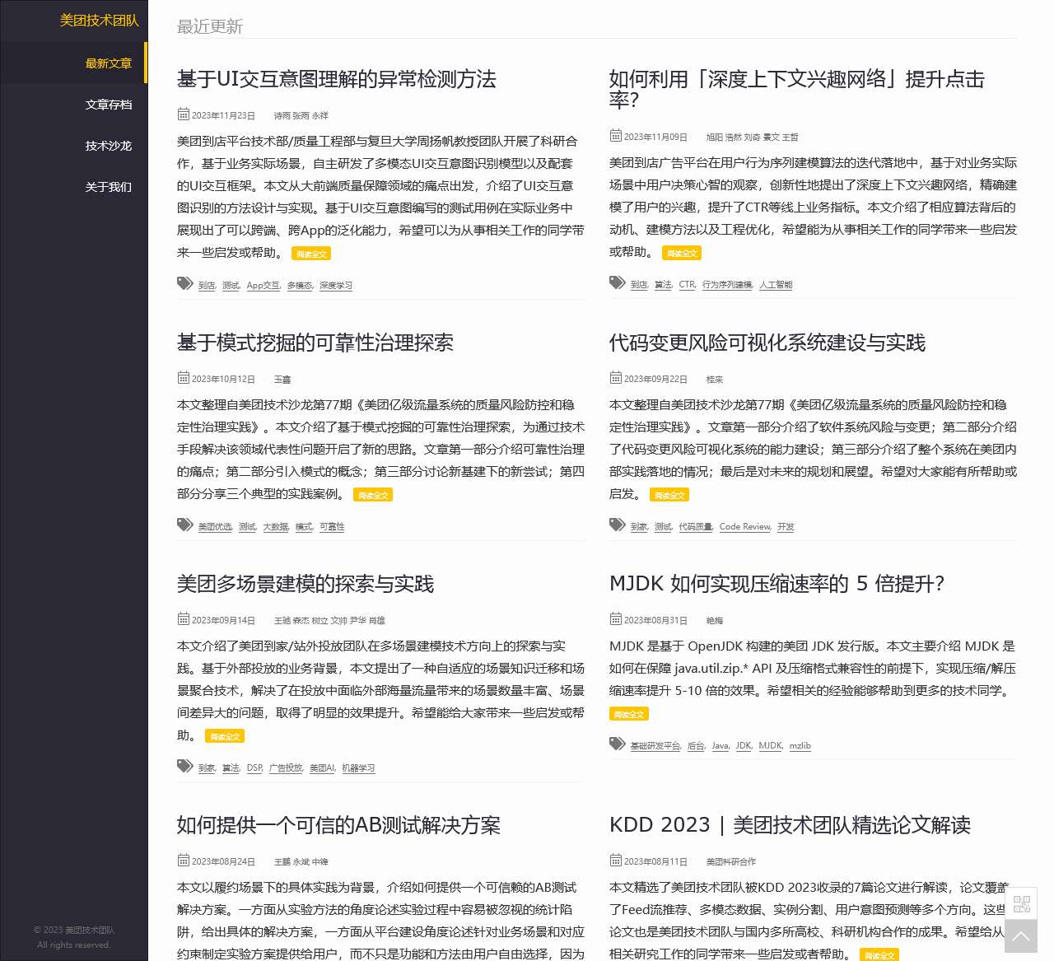Click 阅读全文 for the KDD 2023 article
Viewport: 1054px width, 961px height.
[879, 955]
